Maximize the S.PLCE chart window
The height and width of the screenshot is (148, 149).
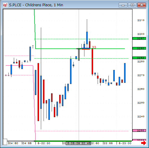132,5
